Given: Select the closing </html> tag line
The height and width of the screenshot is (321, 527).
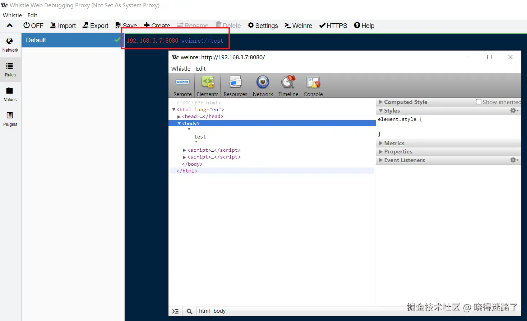Looking at the screenshot, I should click(x=187, y=171).
